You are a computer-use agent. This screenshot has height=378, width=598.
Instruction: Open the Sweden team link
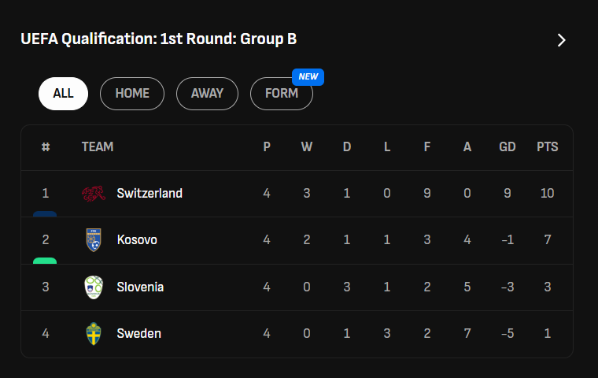pyautogui.click(x=138, y=333)
